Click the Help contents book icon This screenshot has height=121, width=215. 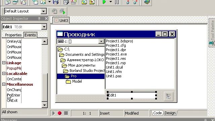point(147,2)
